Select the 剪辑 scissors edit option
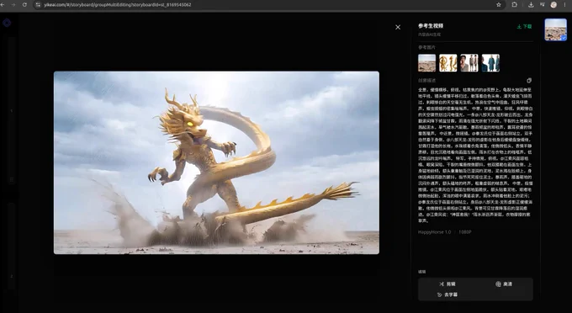This screenshot has width=572, height=313. tap(448, 284)
